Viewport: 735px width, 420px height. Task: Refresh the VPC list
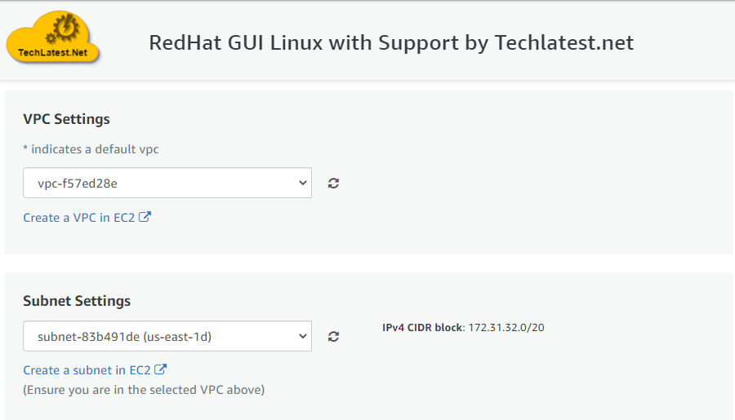pyautogui.click(x=333, y=183)
